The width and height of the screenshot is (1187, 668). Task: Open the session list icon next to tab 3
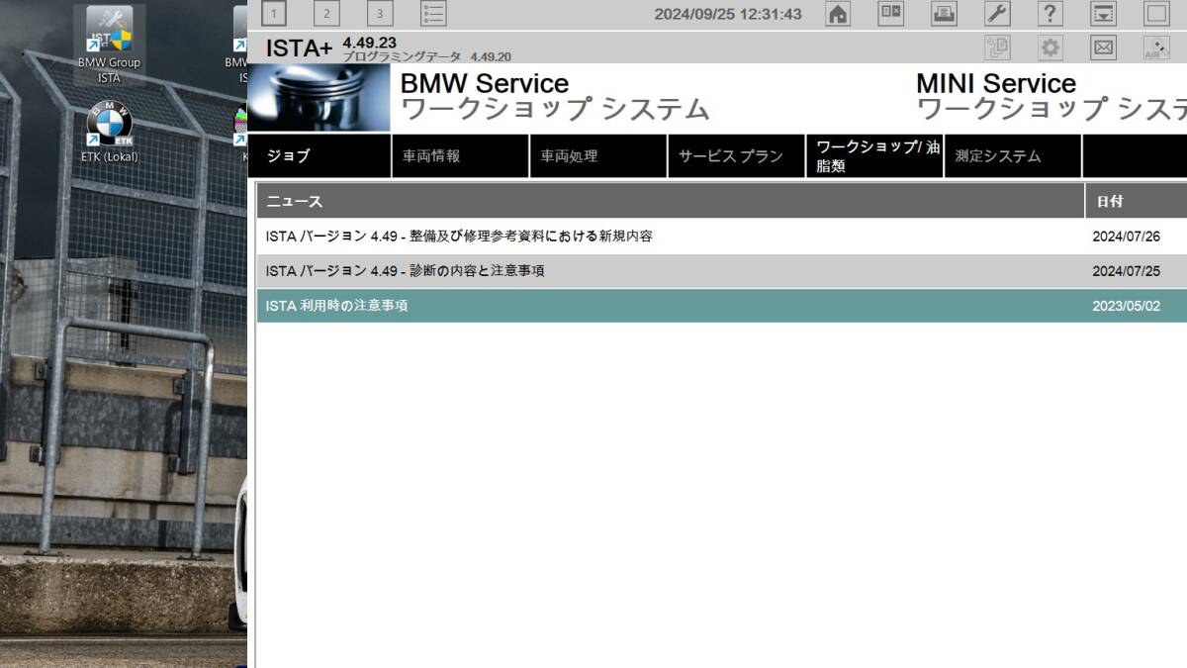432,13
